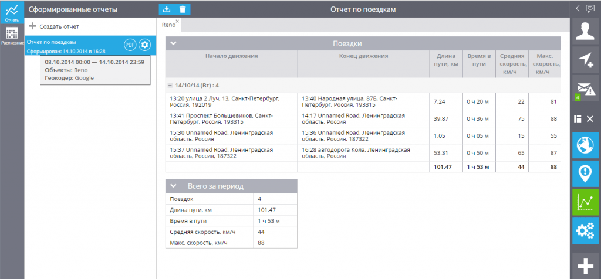Add new tracking object arrow icon
The height and width of the screenshot is (279, 601).
[585, 59]
